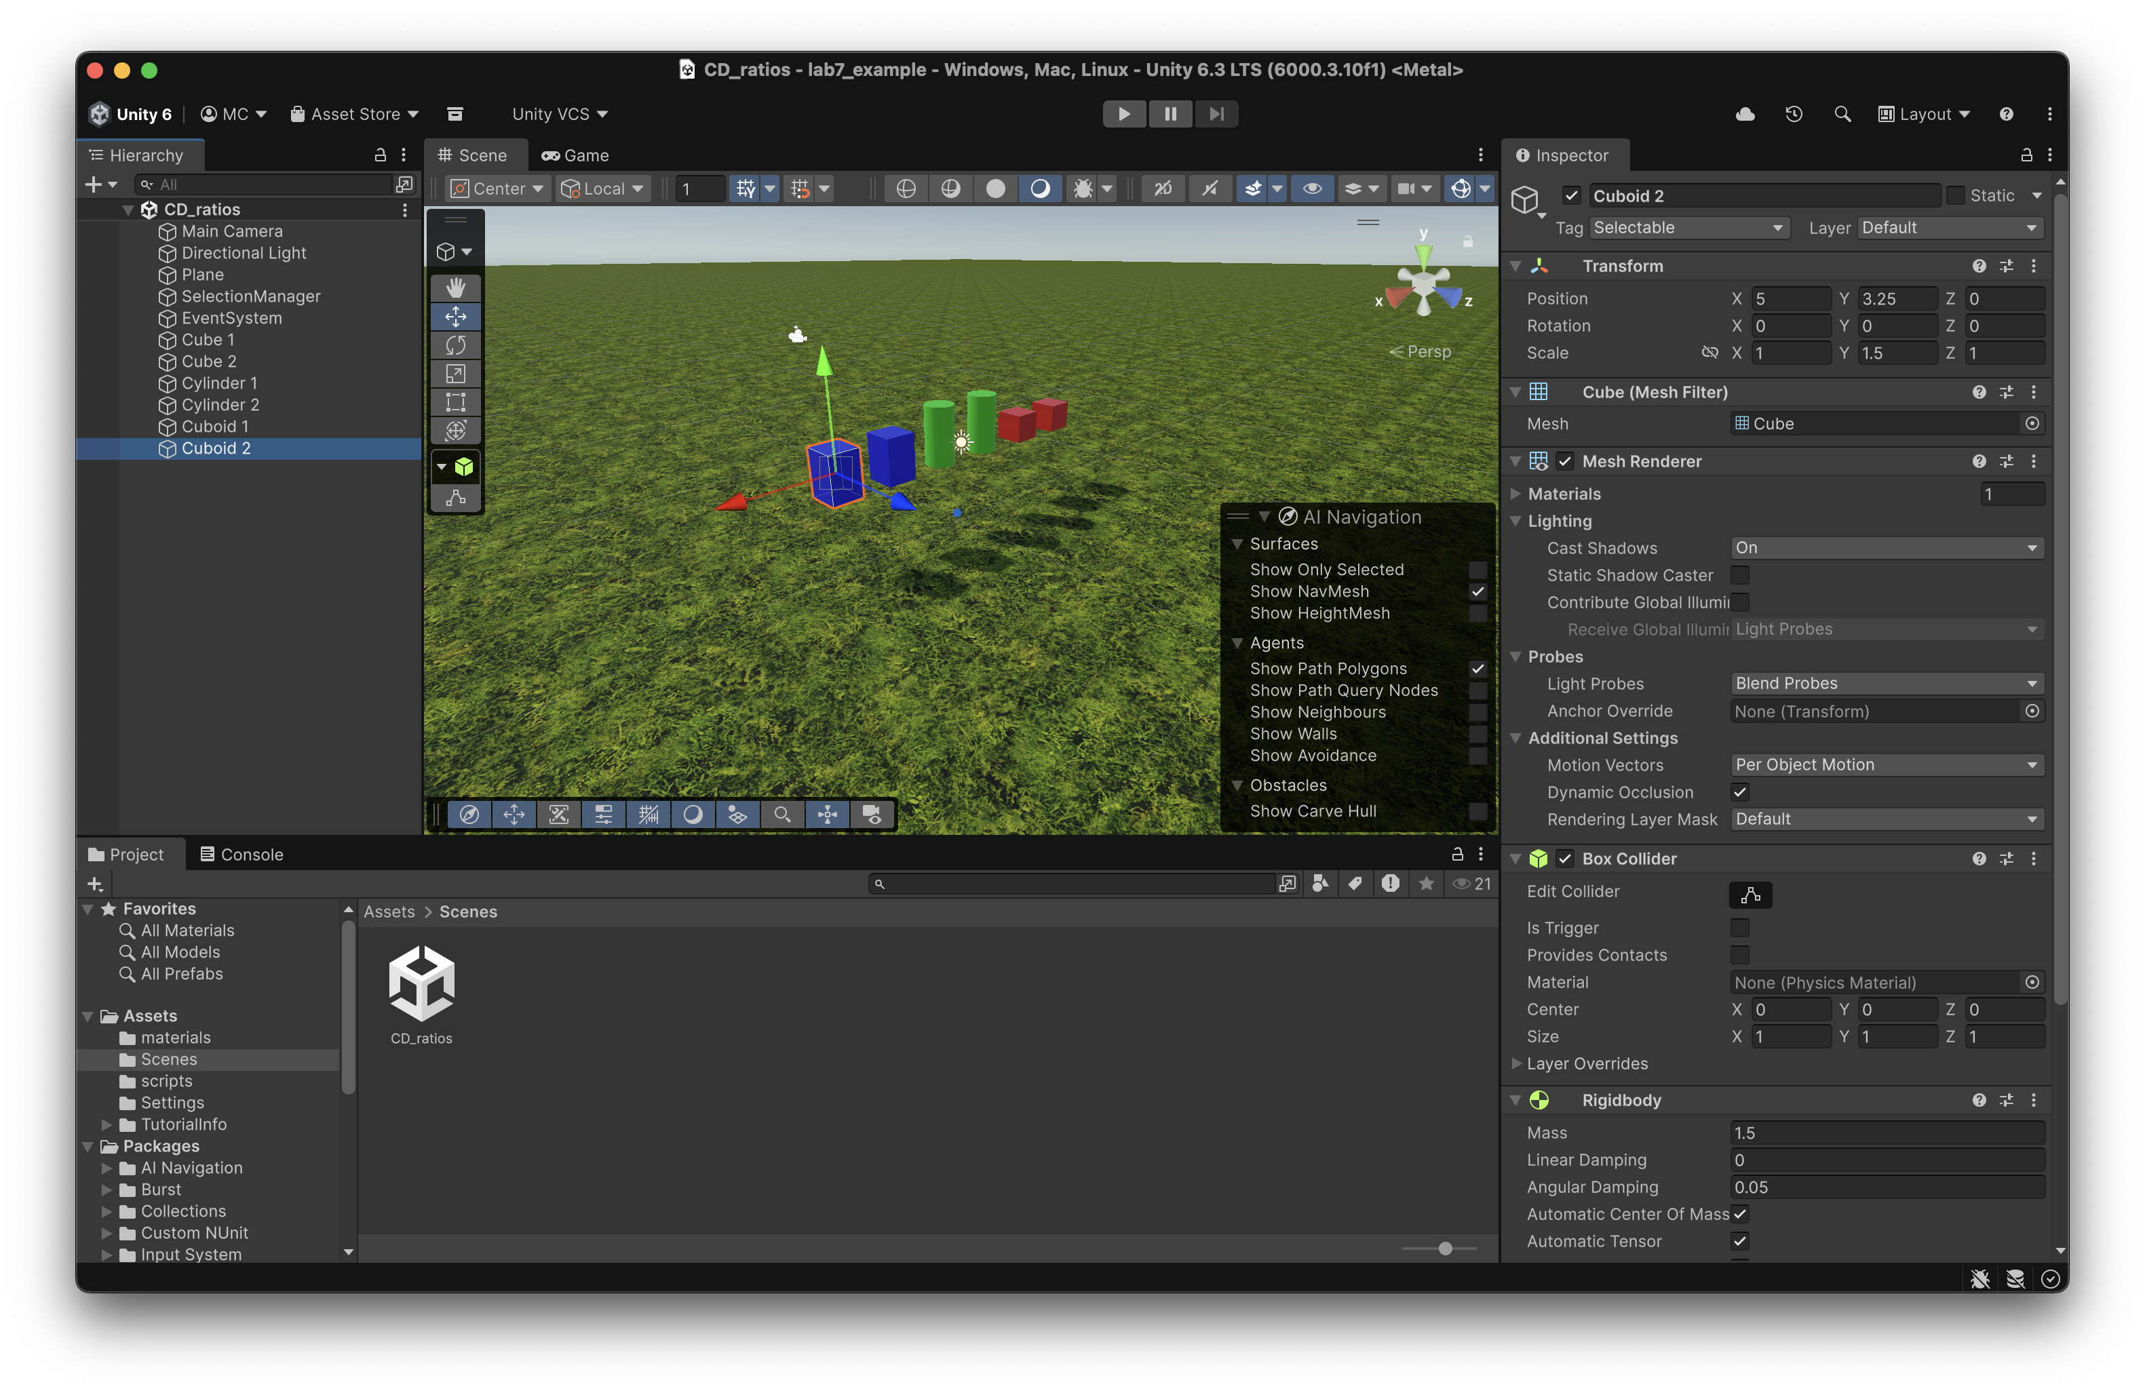Click the search icon in the top toolbar
This screenshot has height=1393, width=2145.
point(1842,113)
